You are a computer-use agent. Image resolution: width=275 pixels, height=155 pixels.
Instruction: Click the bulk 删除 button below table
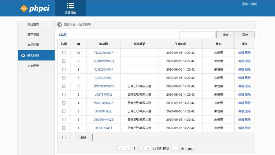pos(83,138)
